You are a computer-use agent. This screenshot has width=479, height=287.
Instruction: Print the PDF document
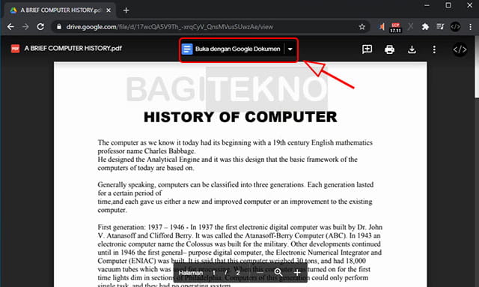click(389, 49)
